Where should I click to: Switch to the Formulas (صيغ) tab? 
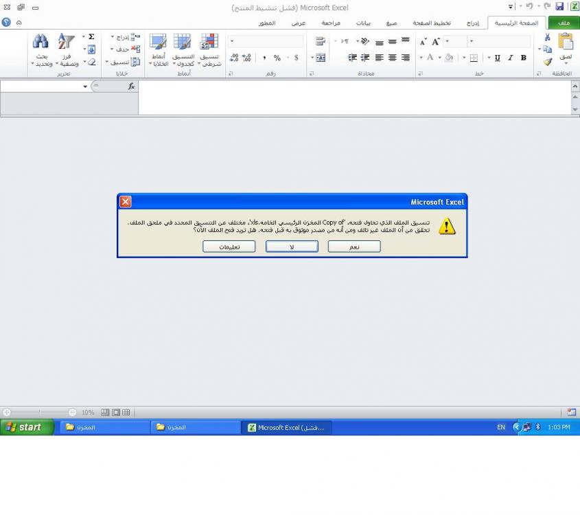coord(391,23)
